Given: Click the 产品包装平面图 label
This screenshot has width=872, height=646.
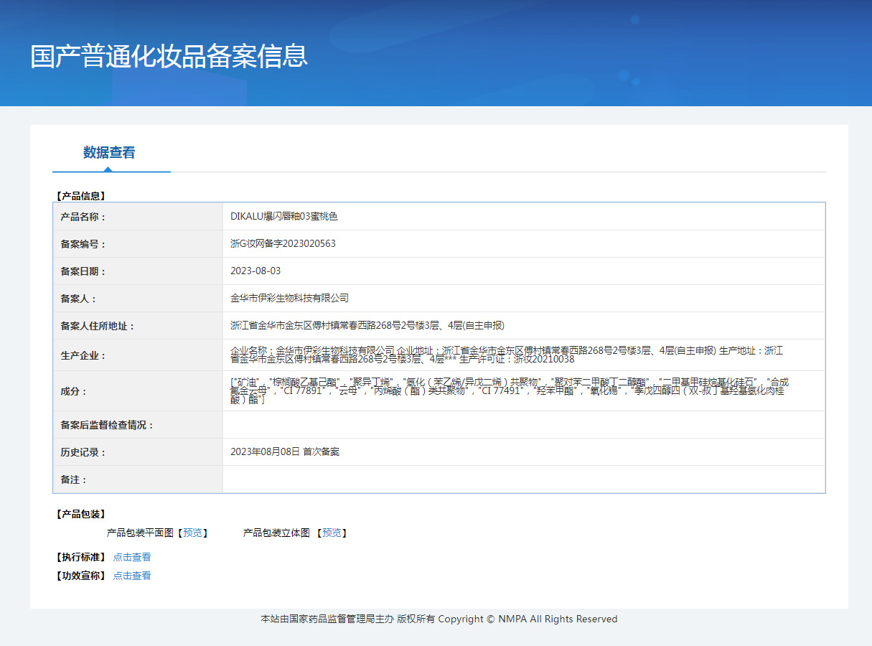Looking at the screenshot, I should (x=140, y=533).
